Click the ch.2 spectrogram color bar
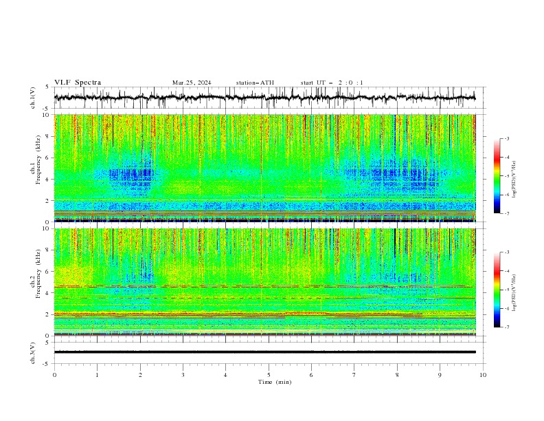This screenshot has width=544, height=421. [497, 290]
